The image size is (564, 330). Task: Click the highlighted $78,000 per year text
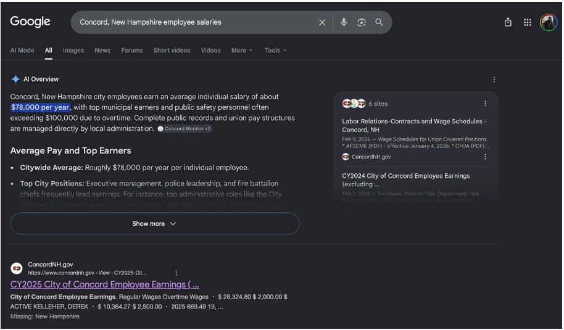[x=40, y=107]
